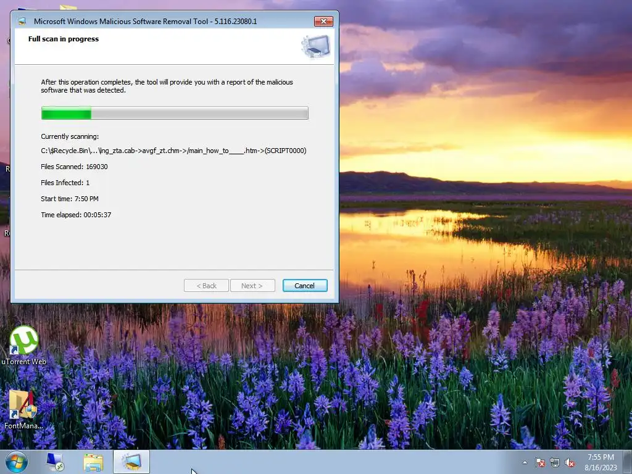Click the 'Time elapsed: 00:05:37' text
This screenshot has width=632, height=474.
[x=76, y=215]
